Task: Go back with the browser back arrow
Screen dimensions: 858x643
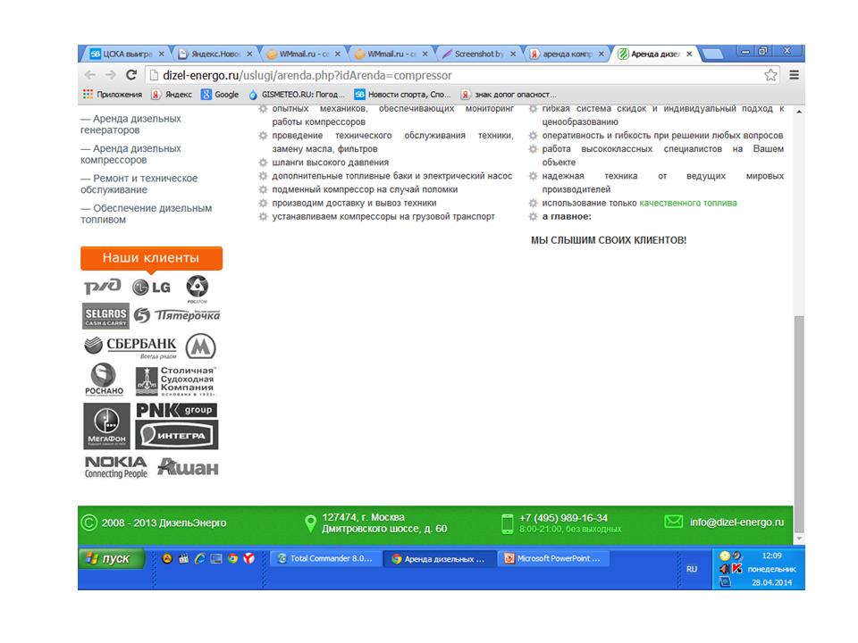Action: coord(89,75)
